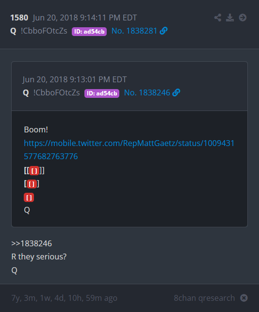Click the chain link icon beside No. 1838281
Image resolution: width=259 pixels, height=312 pixels.
pos(163,31)
